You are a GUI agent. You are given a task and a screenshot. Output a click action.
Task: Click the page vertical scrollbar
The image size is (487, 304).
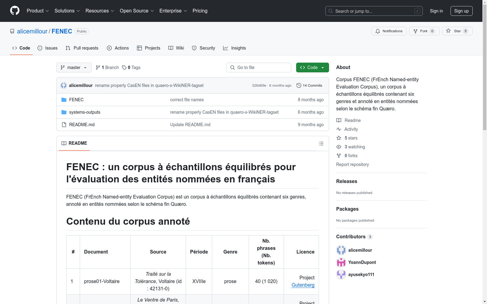pyautogui.click(x=485, y=67)
